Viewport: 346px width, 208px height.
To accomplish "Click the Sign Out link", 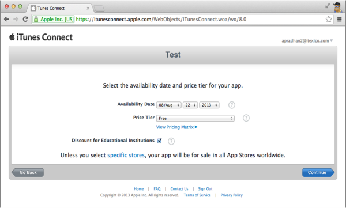I will click(x=205, y=189).
